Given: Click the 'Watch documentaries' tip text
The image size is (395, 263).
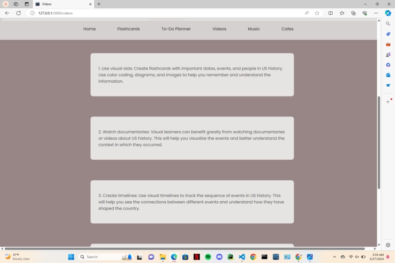Looking at the screenshot, I should 192,138.
